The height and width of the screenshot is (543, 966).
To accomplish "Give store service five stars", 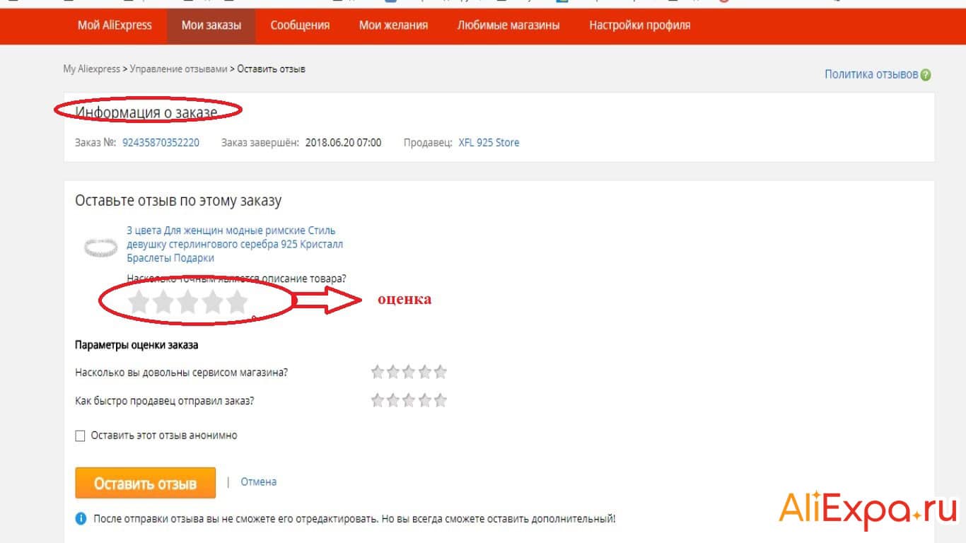I will point(440,372).
